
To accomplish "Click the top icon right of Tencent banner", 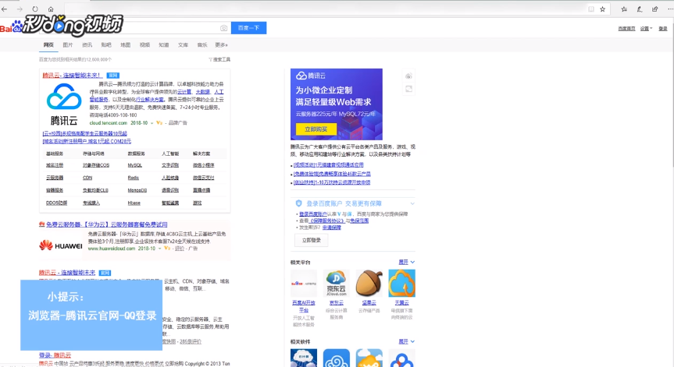I will point(408,76).
